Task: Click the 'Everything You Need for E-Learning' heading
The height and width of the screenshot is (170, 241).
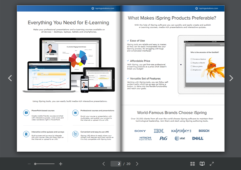Action: [x=68, y=23]
